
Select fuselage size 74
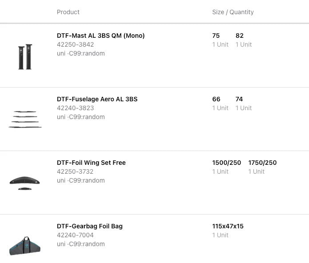click(239, 99)
